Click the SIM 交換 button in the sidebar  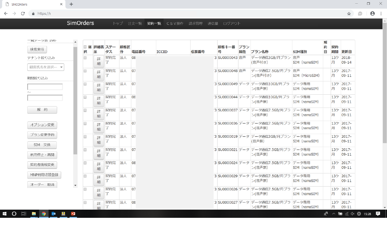coord(42,145)
